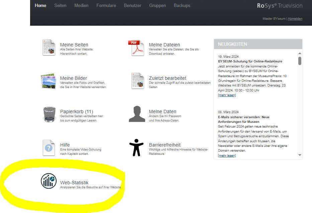Click the Papierkorb trash bin icon
The image size is (312, 213).
pyautogui.click(x=49, y=115)
